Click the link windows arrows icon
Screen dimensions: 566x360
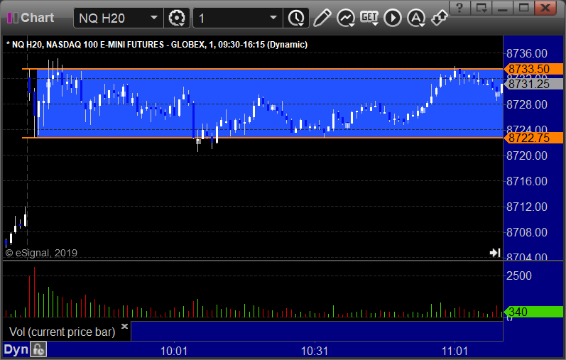pyautogui.click(x=440, y=18)
